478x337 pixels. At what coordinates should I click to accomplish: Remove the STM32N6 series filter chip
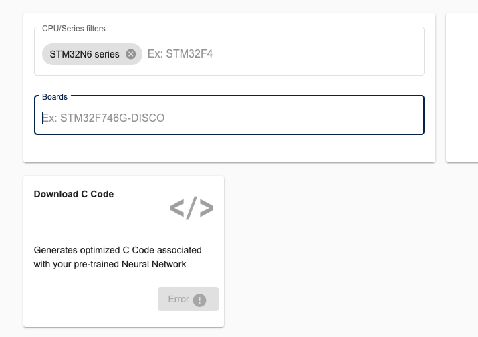click(x=131, y=54)
